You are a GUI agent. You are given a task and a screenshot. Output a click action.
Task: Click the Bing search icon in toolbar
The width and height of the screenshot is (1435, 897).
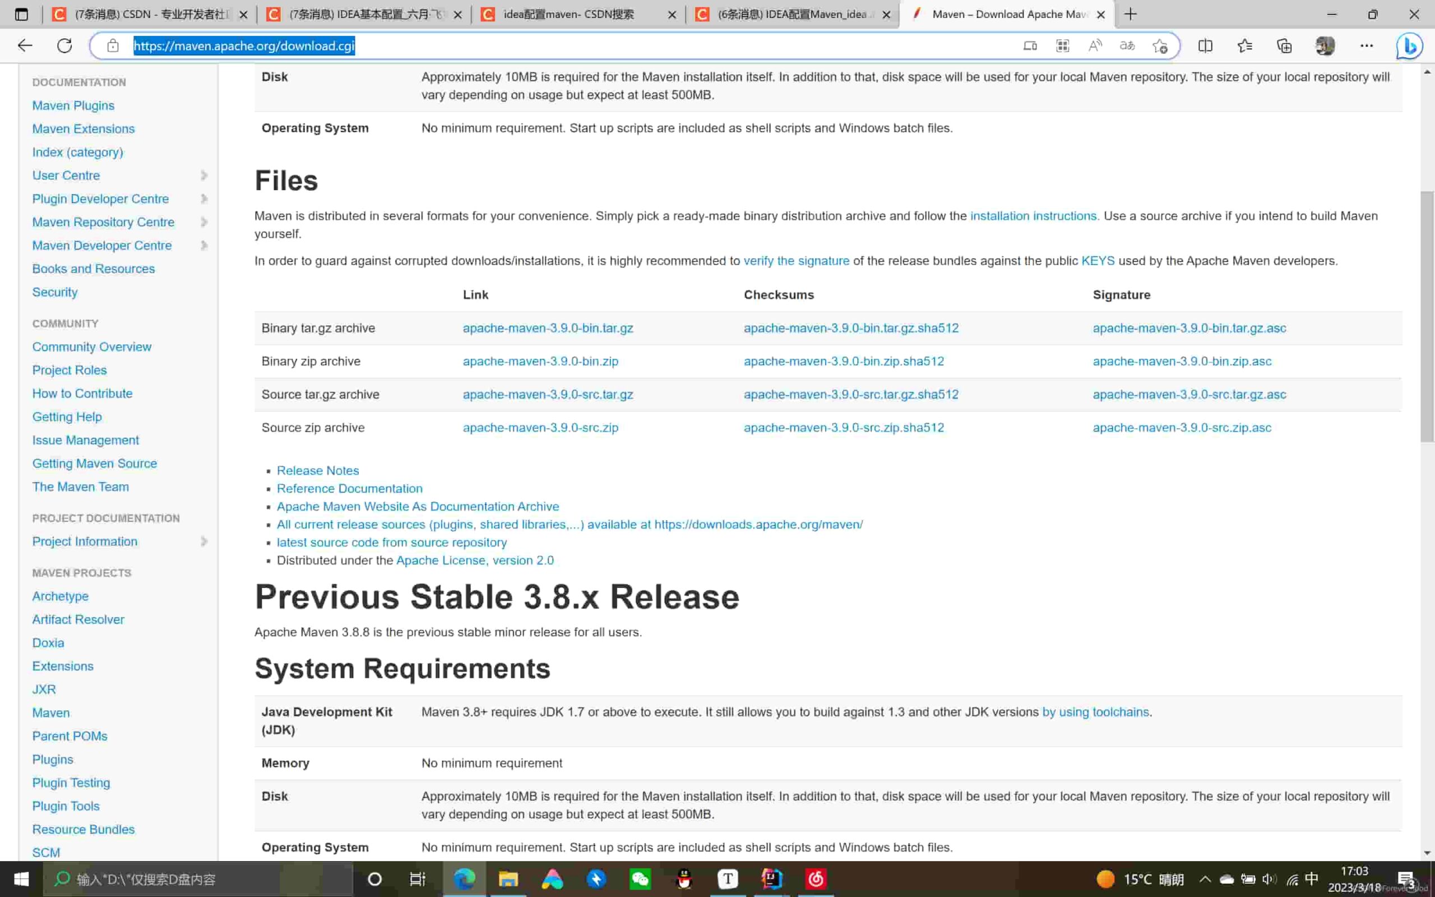click(x=1410, y=45)
